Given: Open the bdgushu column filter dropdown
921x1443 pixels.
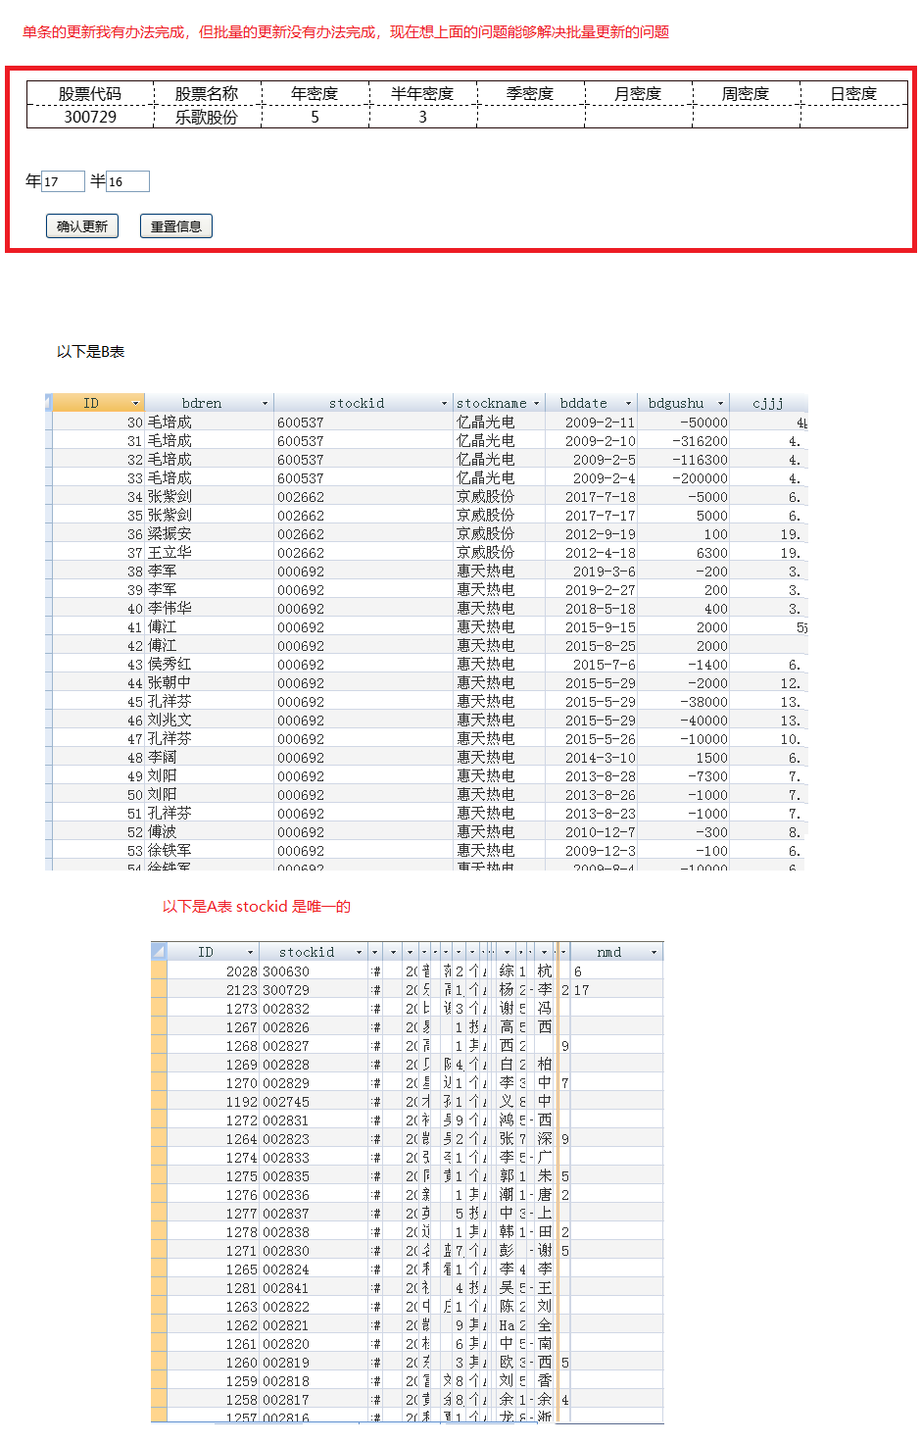Looking at the screenshot, I should point(720,403).
